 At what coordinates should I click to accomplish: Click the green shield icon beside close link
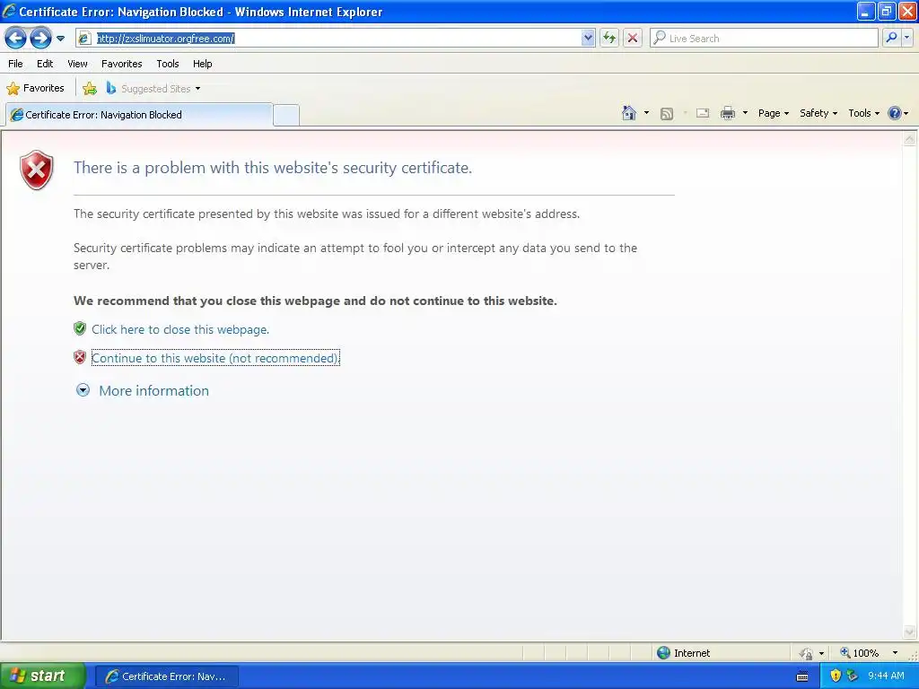tap(80, 328)
